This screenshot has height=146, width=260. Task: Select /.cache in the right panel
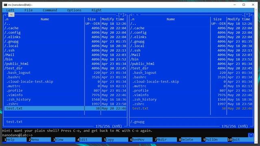click(191, 28)
